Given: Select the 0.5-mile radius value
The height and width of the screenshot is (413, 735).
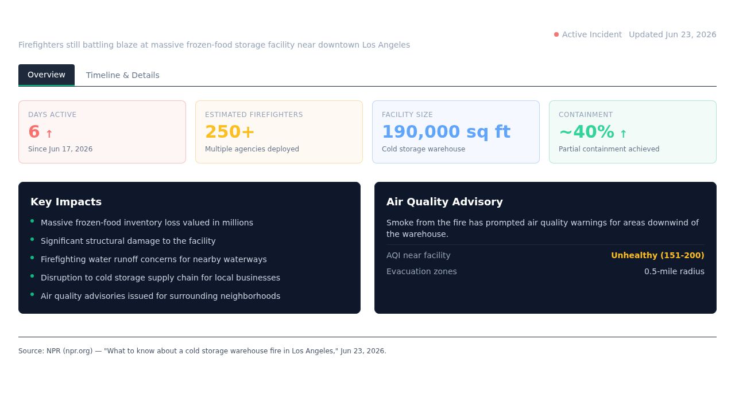Looking at the screenshot, I should coord(674,271).
